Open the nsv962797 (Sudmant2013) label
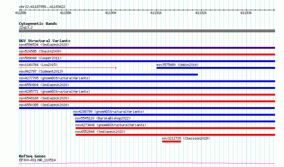284x167 pixels. pos(41,71)
